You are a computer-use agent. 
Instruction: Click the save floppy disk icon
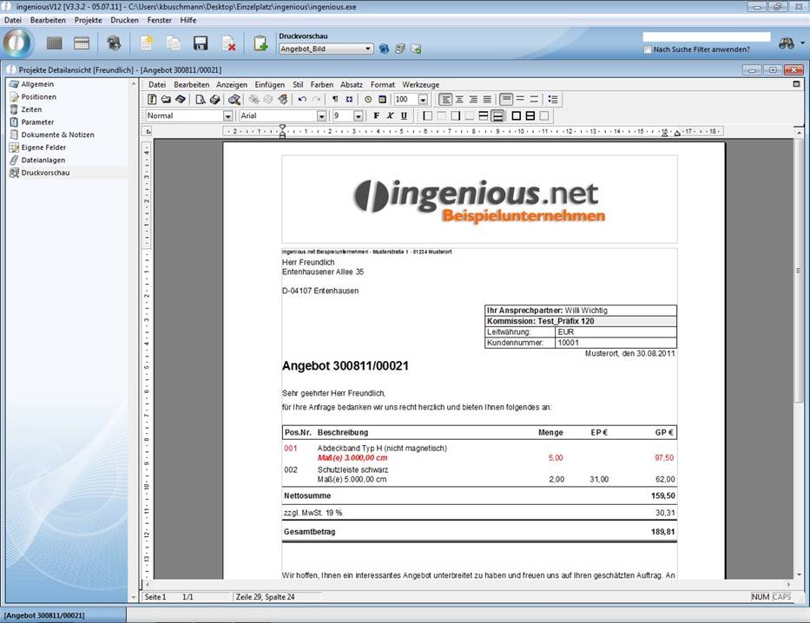coord(201,43)
